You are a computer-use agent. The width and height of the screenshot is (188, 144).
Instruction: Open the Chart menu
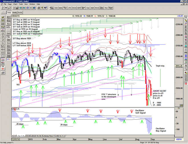coord(15,4)
